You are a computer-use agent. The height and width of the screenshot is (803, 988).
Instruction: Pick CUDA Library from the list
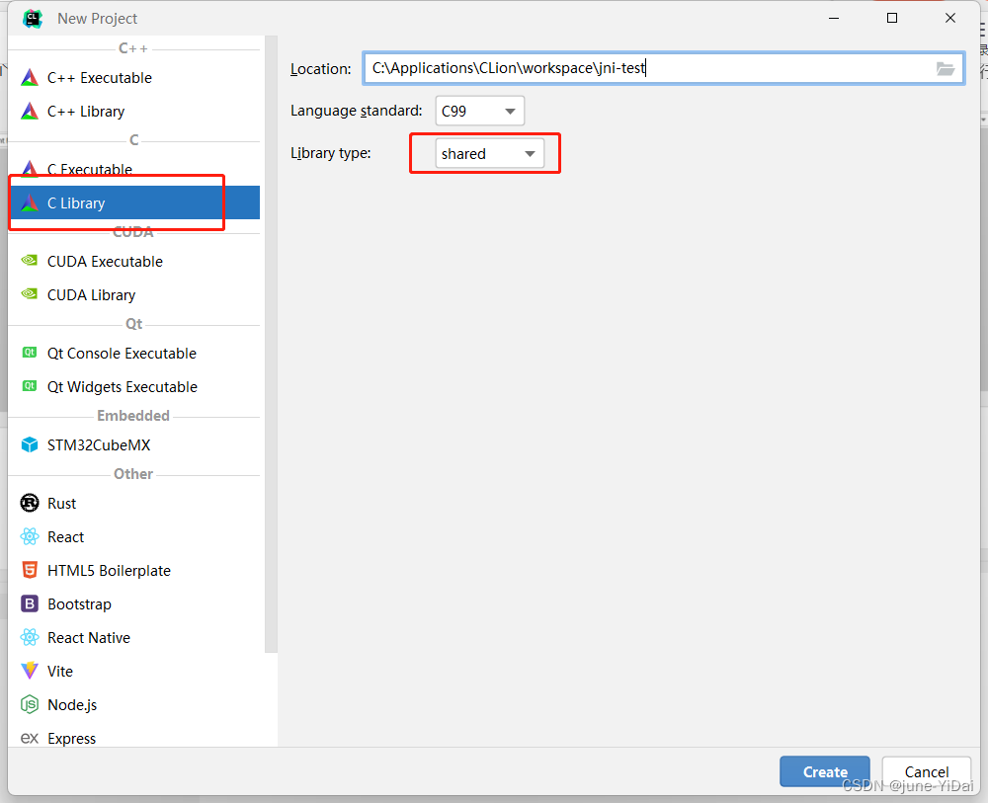click(x=133, y=294)
